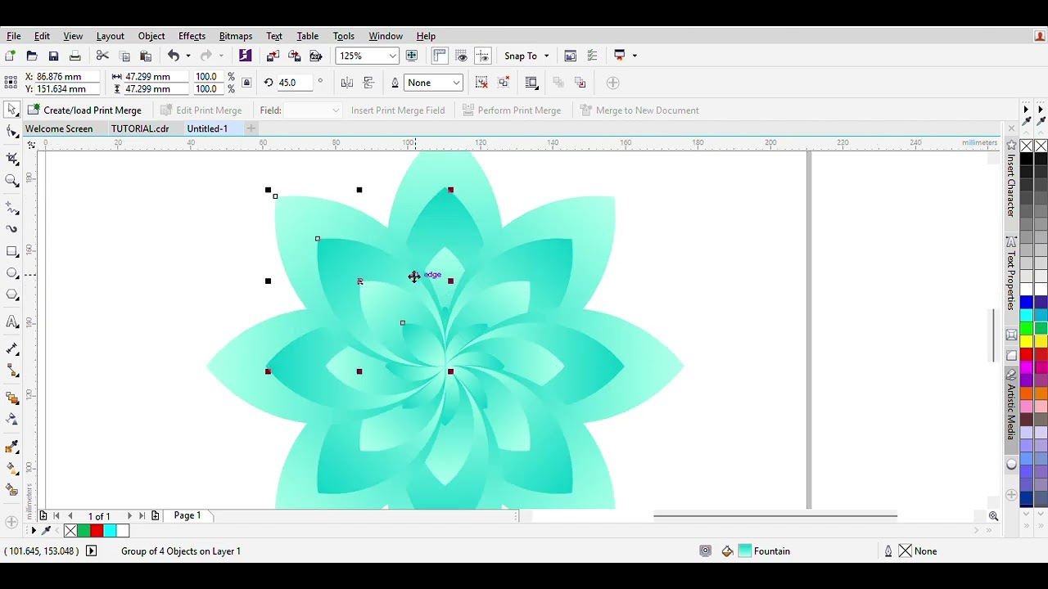Open the zoom level 125% dropdown
Screen dimensions: 1048x589
click(392, 56)
